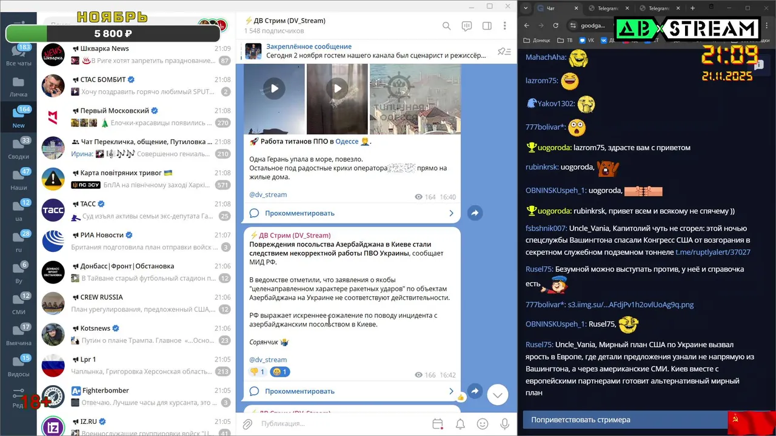Toggle the thumbs-down reaction
This screenshot has height=436, width=776.
point(257,372)
